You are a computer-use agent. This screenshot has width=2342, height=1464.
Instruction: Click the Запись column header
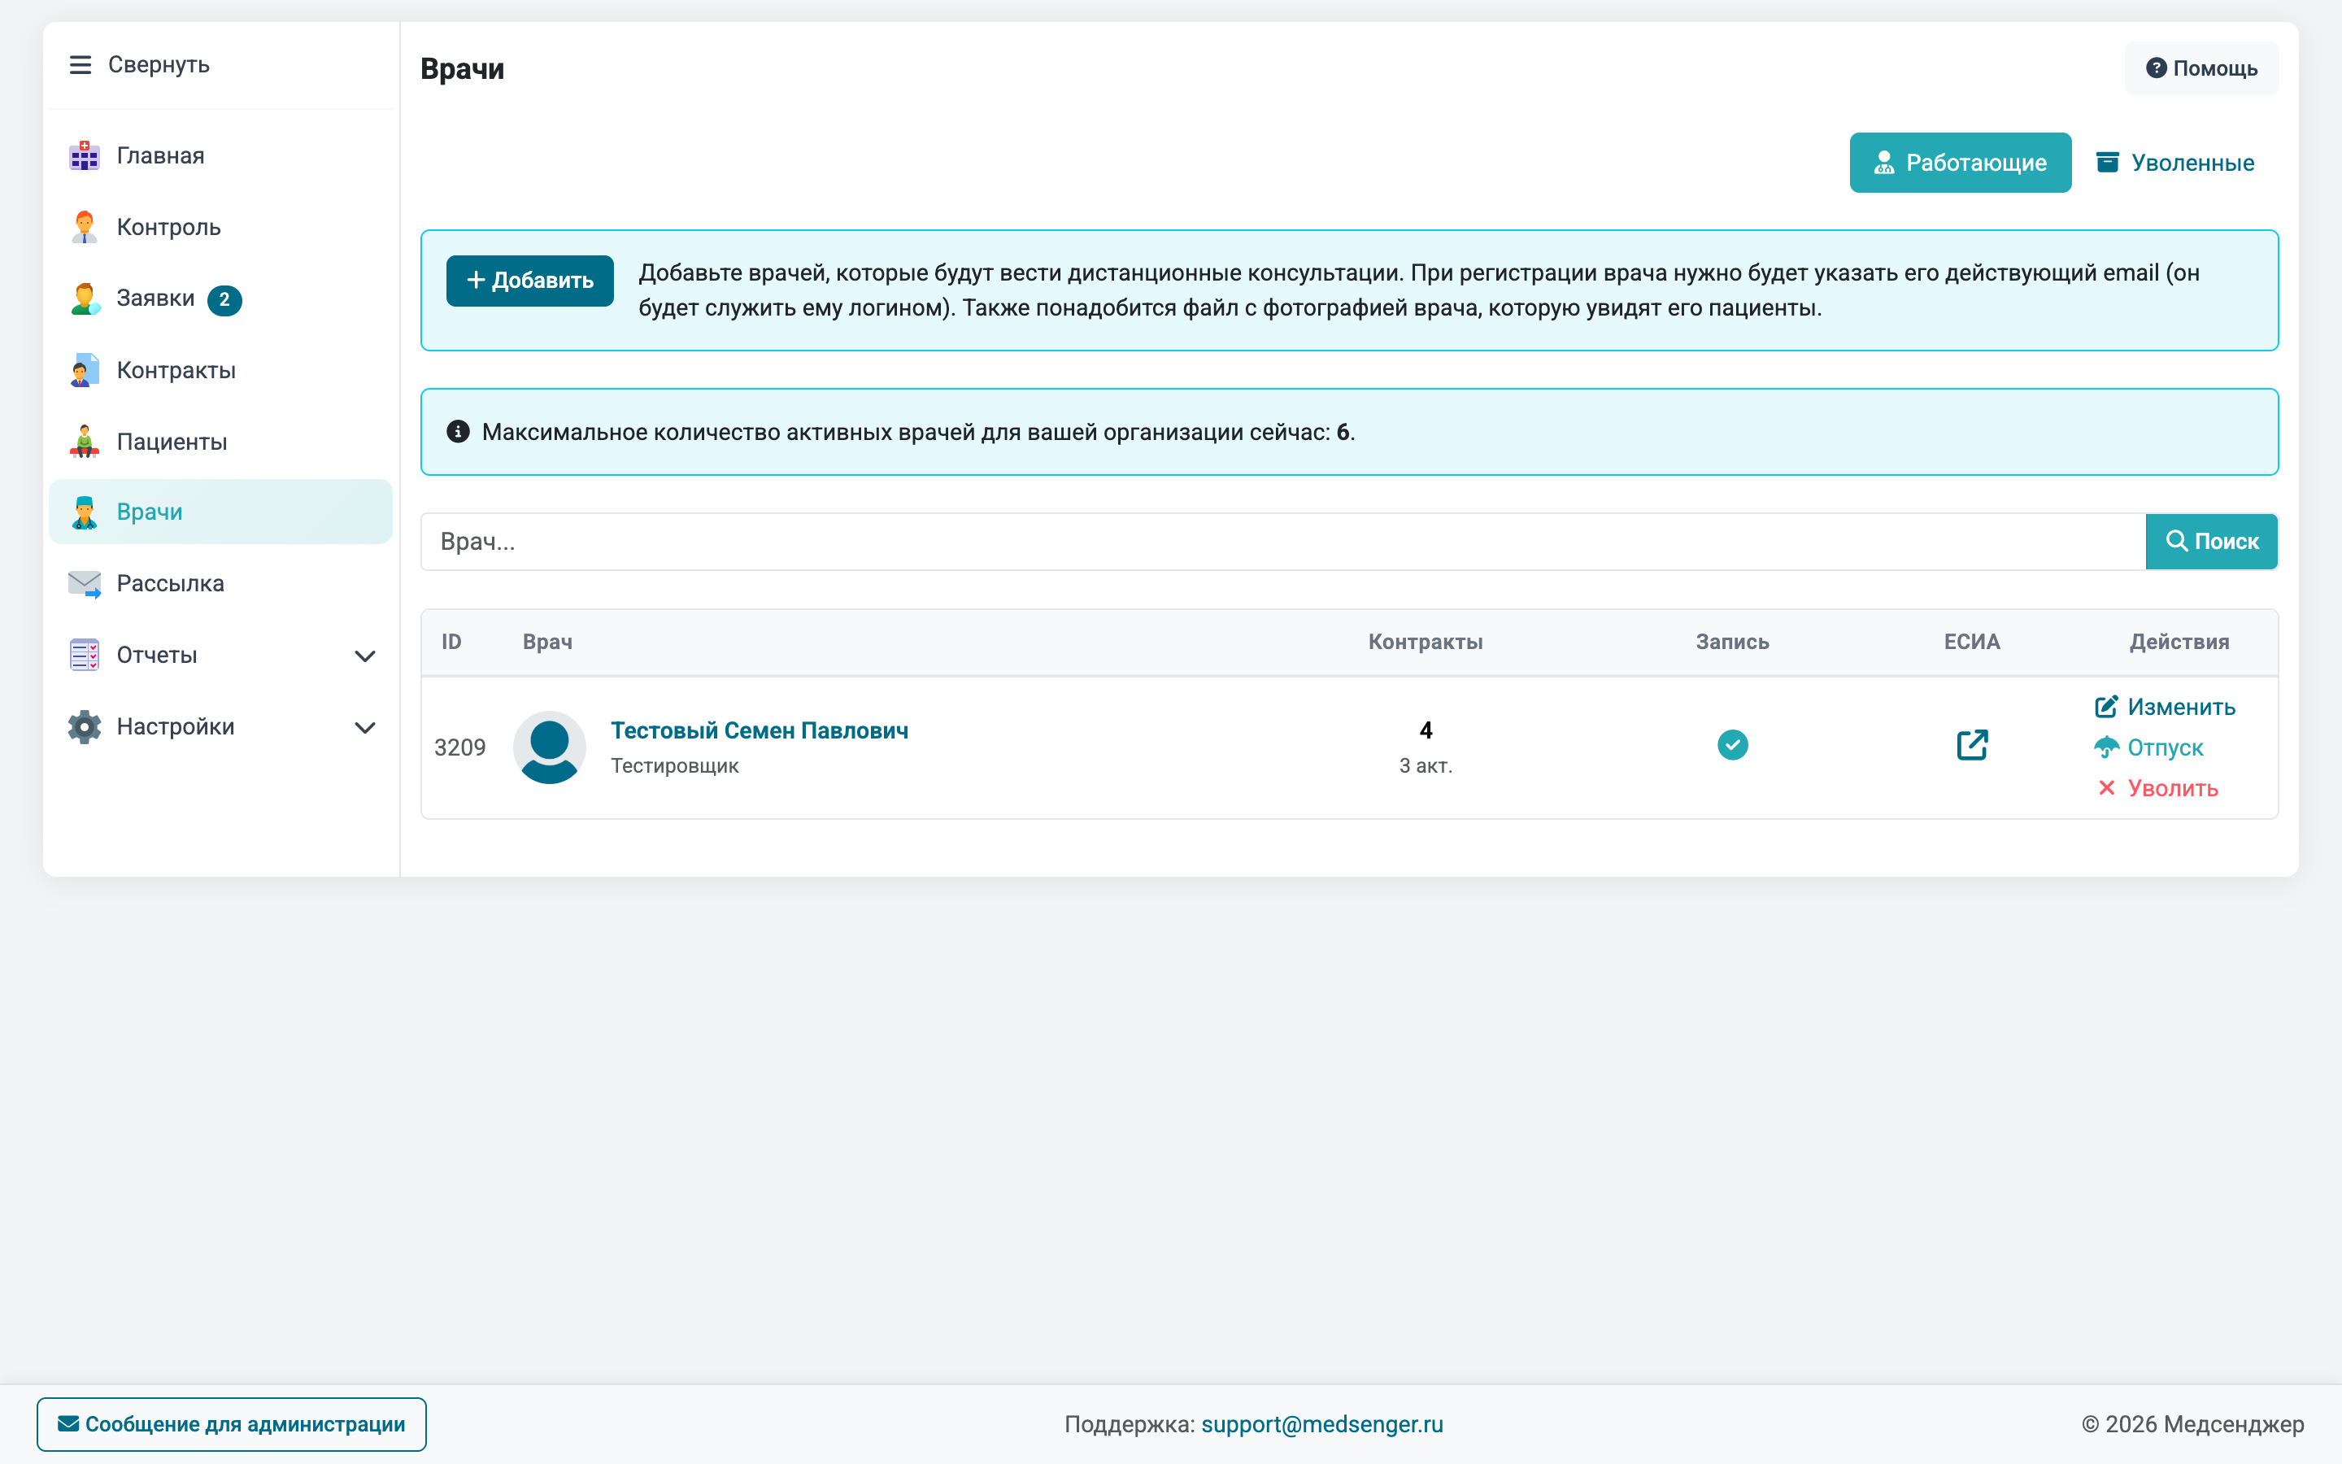1732,642
